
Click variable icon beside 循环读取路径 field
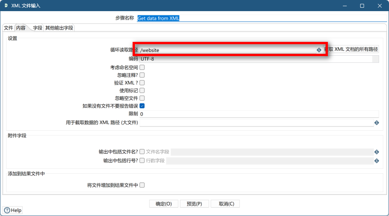click(319, 50)
